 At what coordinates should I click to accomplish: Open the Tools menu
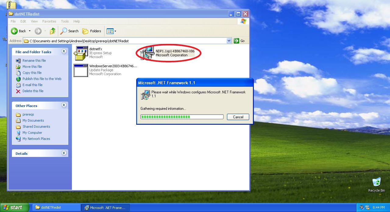(x=65, y=21)
